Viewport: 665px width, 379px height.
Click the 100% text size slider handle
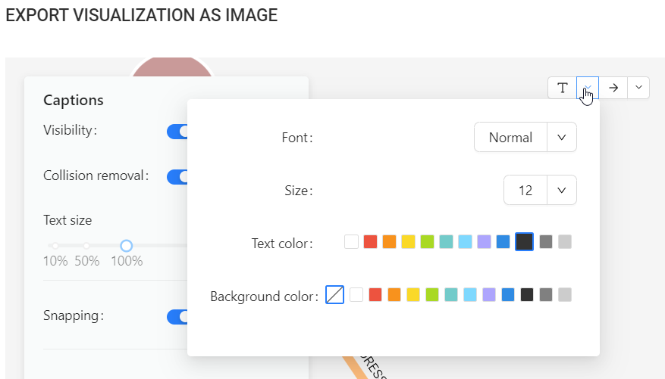pos(127,246)
